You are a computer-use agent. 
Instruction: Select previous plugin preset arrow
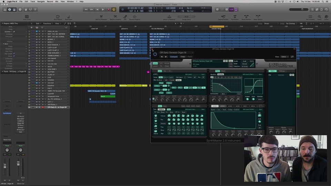[x=162, y=56]
